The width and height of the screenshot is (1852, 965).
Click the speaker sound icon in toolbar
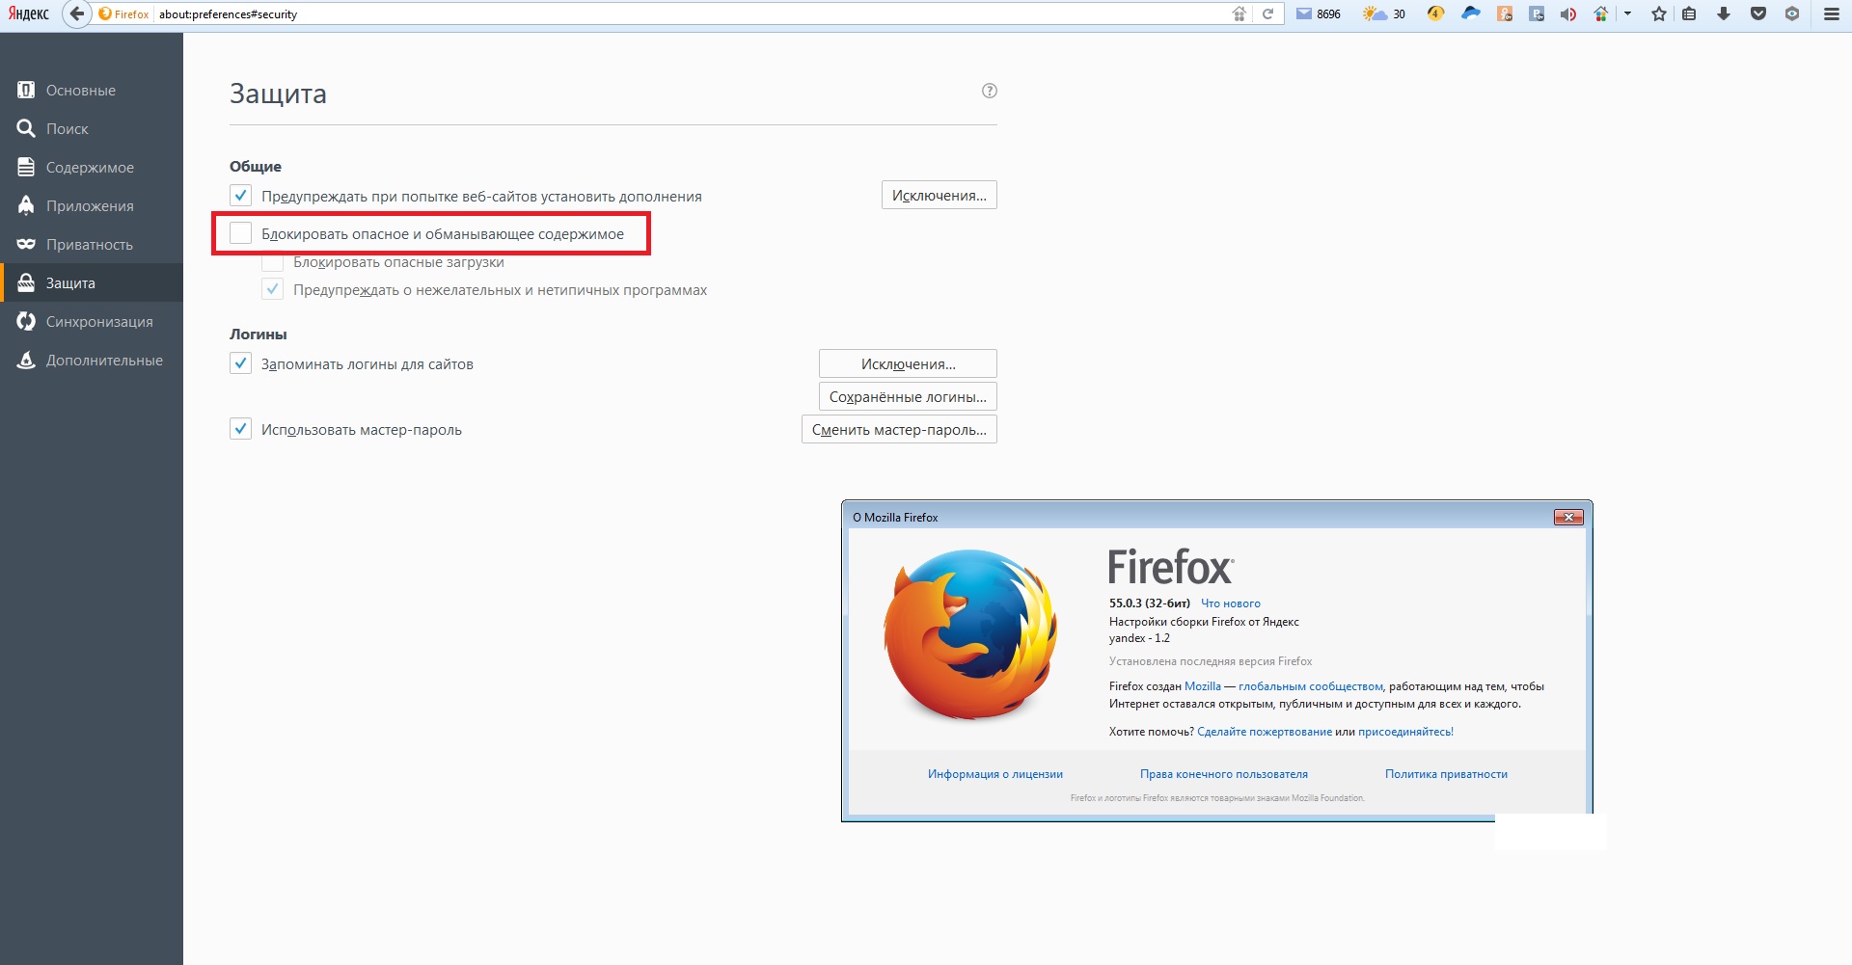[1568, 13]
